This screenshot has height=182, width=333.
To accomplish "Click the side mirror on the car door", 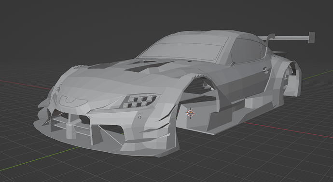I will point(232,64).
